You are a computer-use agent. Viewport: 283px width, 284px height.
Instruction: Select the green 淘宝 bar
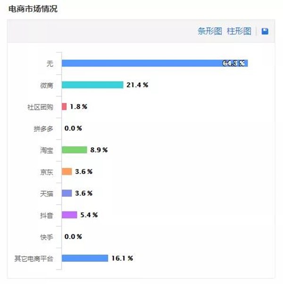pyautogui.click(x=75, y=150)
